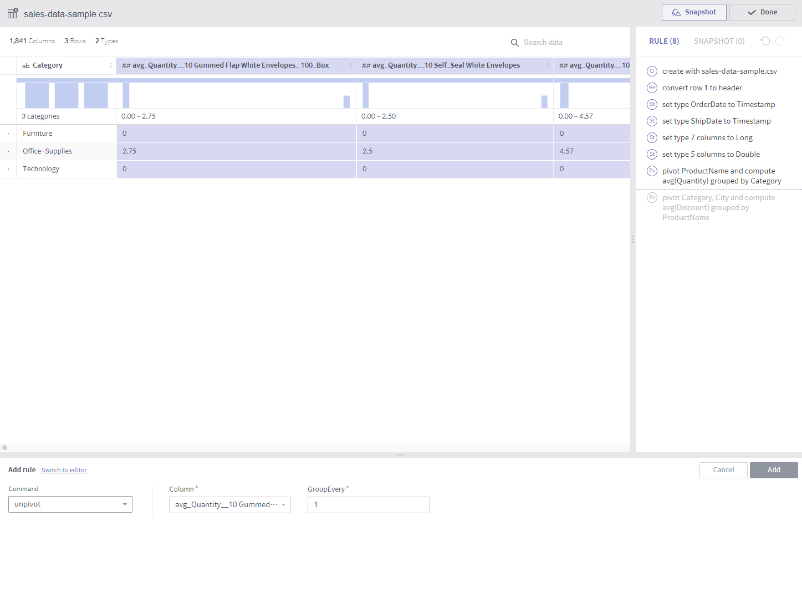
Task: Select the Category column header
Action: click(66, 65)
